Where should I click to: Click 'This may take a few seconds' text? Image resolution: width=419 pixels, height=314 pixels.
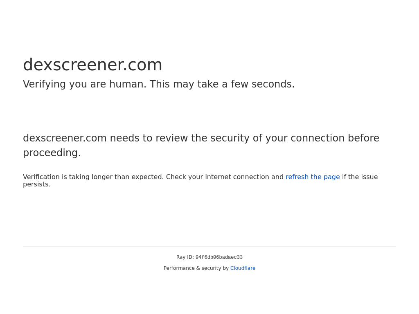[x=222, y=84]
